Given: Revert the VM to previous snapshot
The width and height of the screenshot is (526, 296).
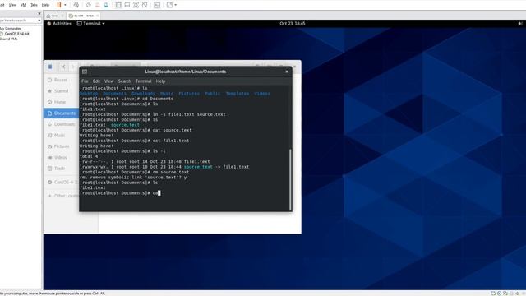Looking at the screenshot, I should tap(97, 5).
